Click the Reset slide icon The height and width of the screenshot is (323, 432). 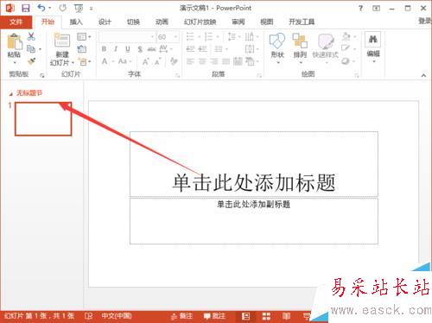click(x=82, y=49)
